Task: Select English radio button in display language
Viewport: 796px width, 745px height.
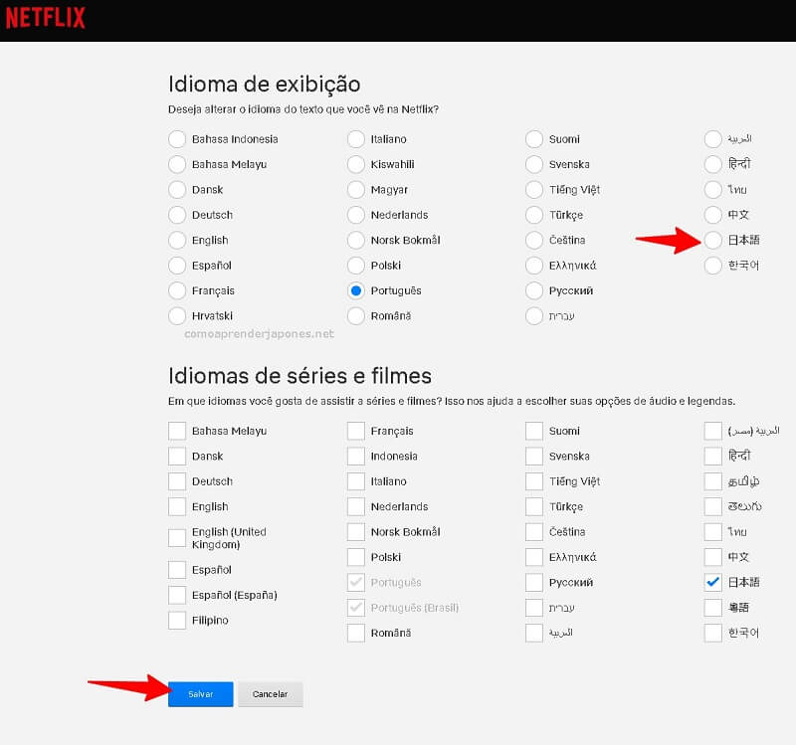Action: (x=177, y=240)
